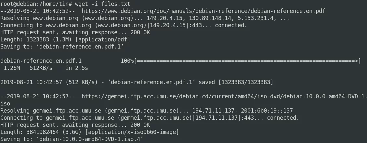This screenshot has height=143, width=367.
Task: Click the 'in 2.5s' elapsed time
Action: click(x=77, y=68)
